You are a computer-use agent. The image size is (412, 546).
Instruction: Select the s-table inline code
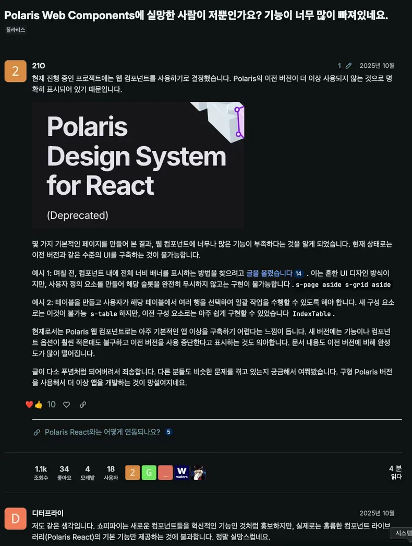[x=103, y=314]
